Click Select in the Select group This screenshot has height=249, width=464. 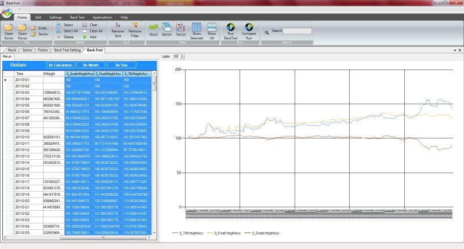tap(64, 25)
